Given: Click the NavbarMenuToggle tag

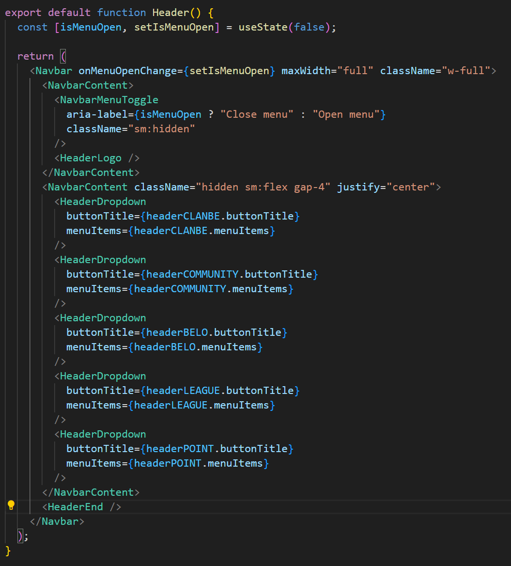Looking at the screenshot, I should pos(109,100).
